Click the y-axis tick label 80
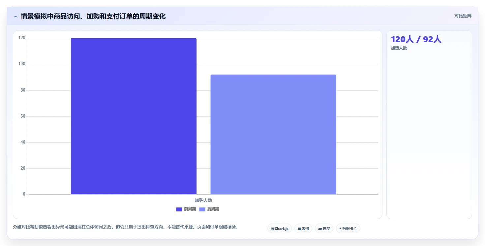The image size is (485, 246). (x=23, y=90)
